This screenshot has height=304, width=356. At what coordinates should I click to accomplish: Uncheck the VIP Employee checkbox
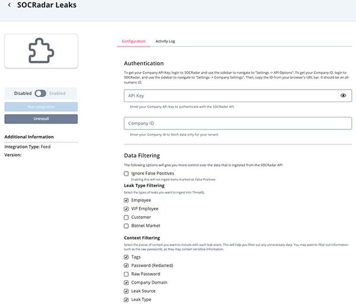tap(126, 209)
